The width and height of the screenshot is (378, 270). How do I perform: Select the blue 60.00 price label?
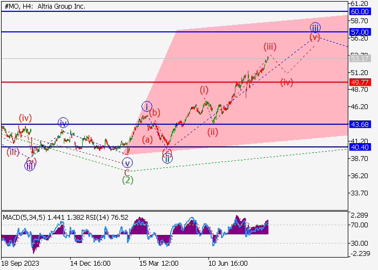tap(360, 11)
